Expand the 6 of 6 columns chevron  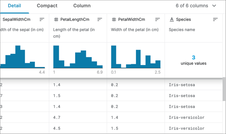[x=214, y=6]
